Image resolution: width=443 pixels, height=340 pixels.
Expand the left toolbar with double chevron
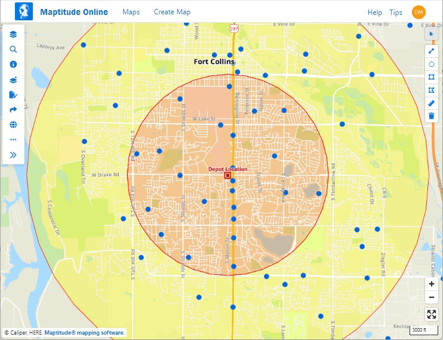[x=13, y=155]
